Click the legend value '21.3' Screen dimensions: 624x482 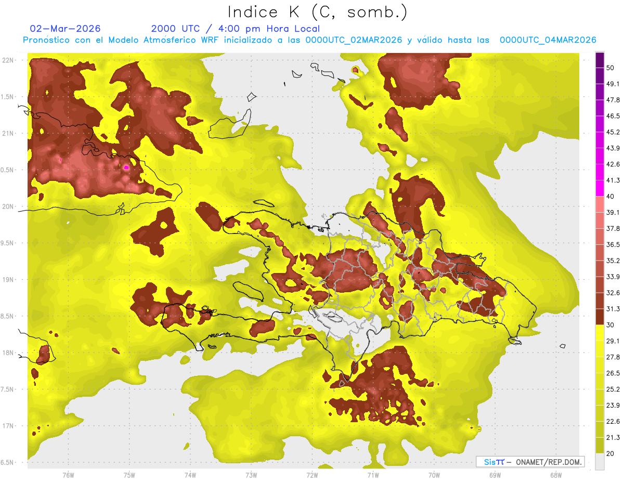click(613, 438)
